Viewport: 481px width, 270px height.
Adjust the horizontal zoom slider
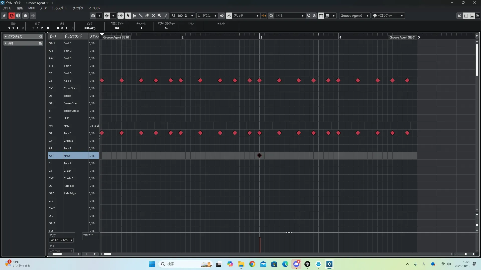tap(465, 254)
